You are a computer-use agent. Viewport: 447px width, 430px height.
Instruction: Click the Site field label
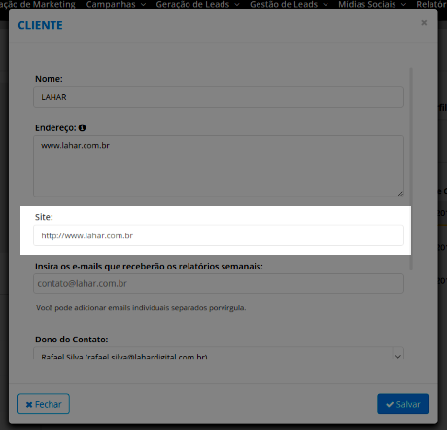click(44, 217)
